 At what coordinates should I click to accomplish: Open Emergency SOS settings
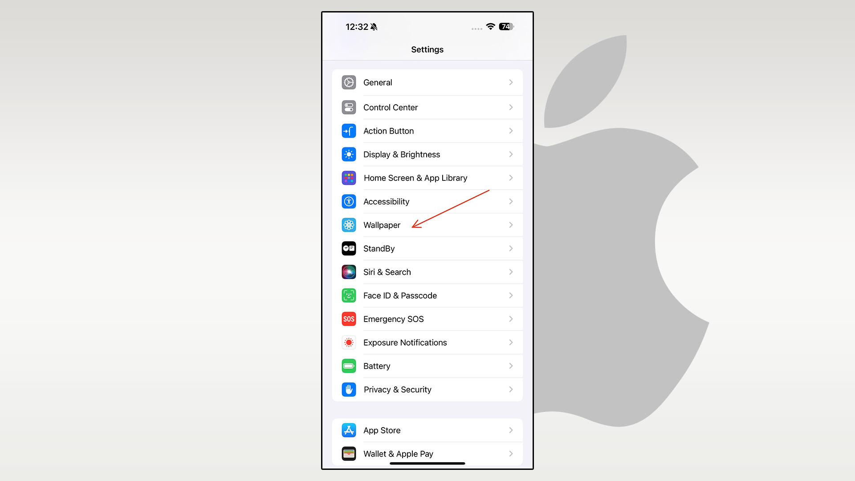coord(427,319)
